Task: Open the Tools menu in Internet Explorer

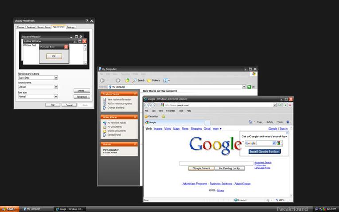Action: 181,111
